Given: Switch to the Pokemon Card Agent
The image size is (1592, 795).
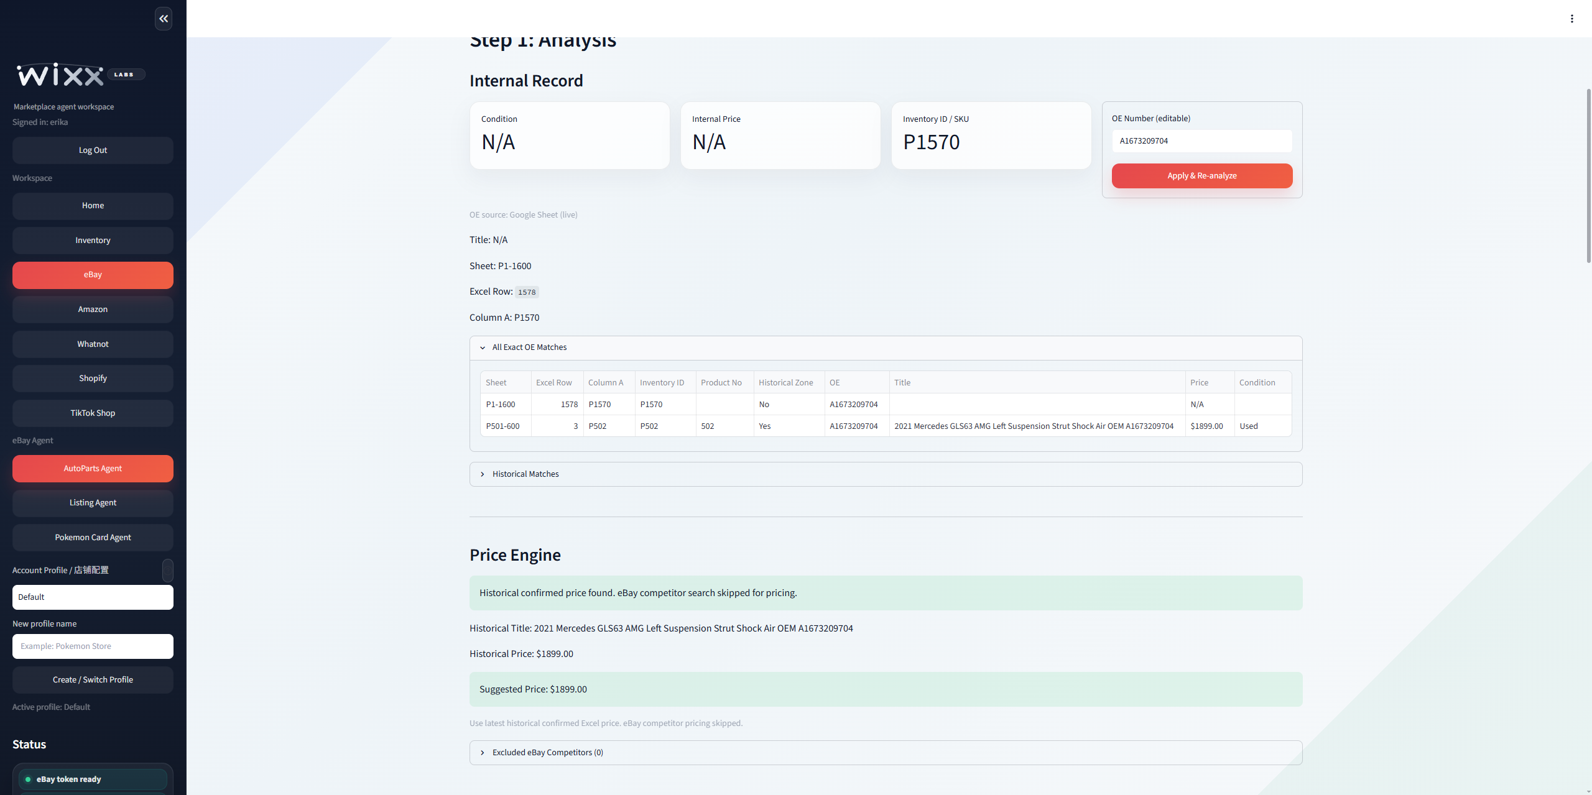Looking at the screenshot, I should (93, 538).
